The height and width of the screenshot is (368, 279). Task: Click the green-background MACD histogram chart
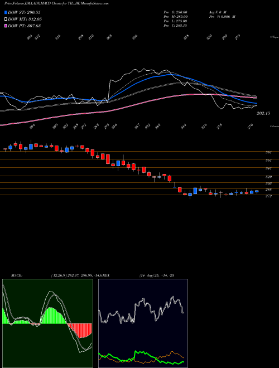(47, 323)
